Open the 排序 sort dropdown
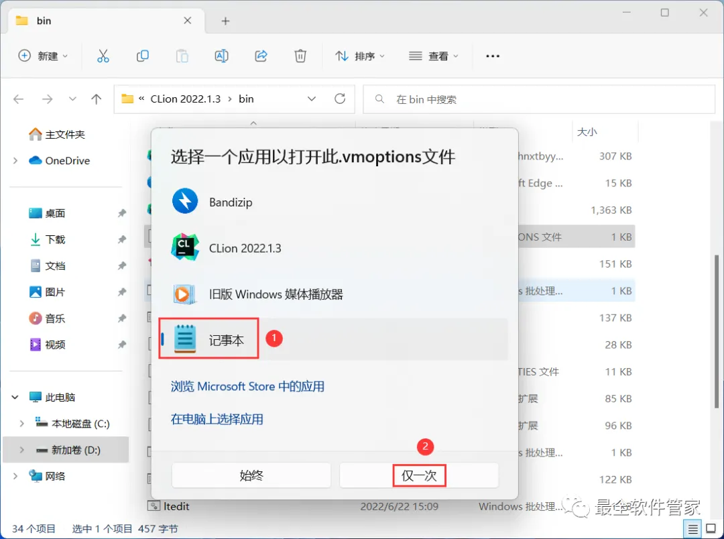 tap(360, 56)
